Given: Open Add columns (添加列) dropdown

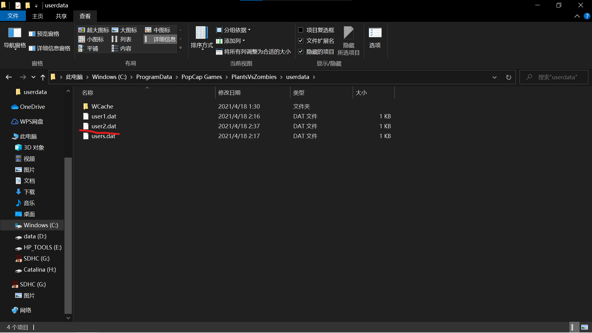Looking at the screenshot, I should 231,41.
